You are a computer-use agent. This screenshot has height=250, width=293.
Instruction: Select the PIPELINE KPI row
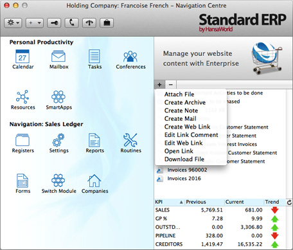(x=220, y=236)
